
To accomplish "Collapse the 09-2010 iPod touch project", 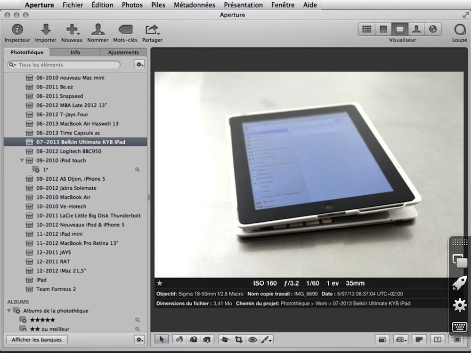I will 22,160.
